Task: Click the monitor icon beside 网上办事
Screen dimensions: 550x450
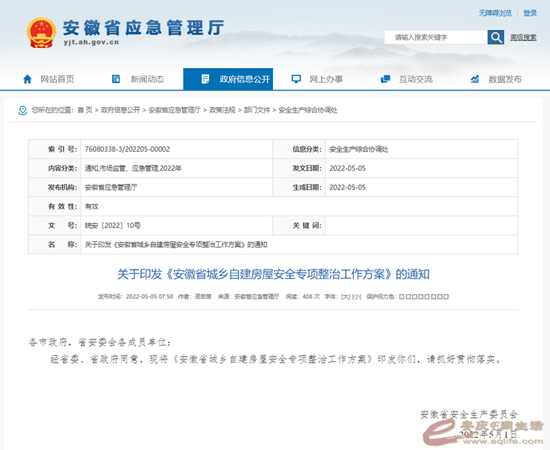Action: [296, 79]
